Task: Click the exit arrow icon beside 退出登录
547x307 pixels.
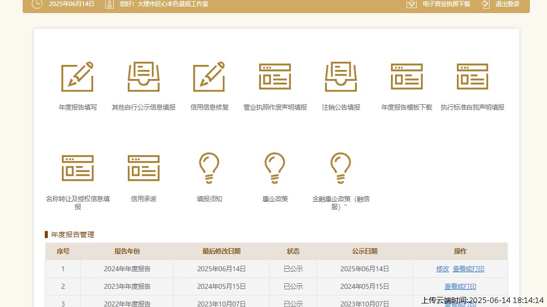Action: click(x=485, y=4)
